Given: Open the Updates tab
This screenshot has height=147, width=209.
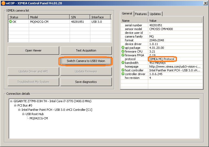Looking at the screenshot, I should pyautogui.click(x=155, y=14).
